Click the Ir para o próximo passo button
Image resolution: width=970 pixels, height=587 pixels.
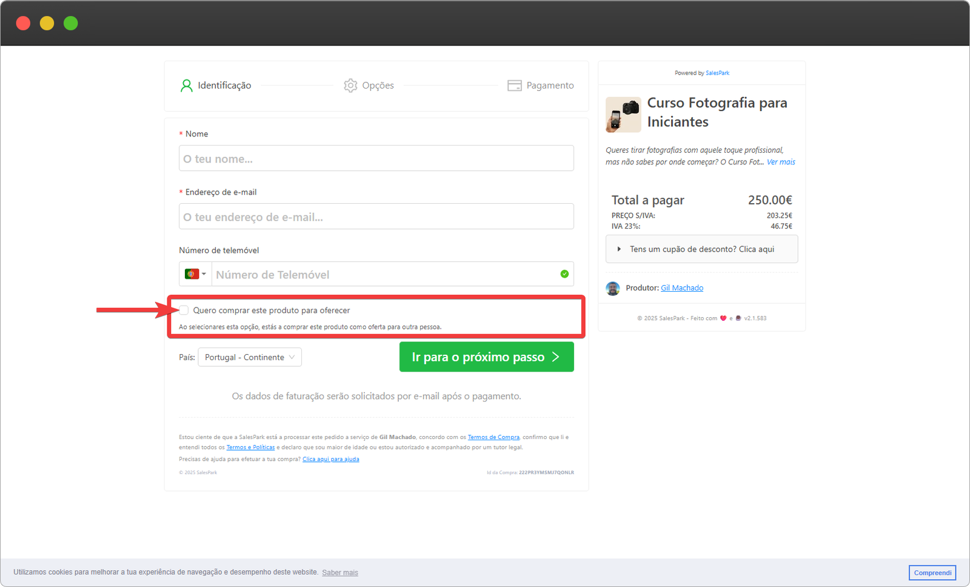pos(486,357)
